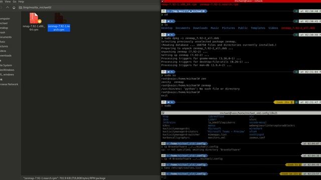The height and width of the screenshot is (180, 321).
Task: Click the 'took 26s' yellow prompt badge
Action: tap(283, 102)
